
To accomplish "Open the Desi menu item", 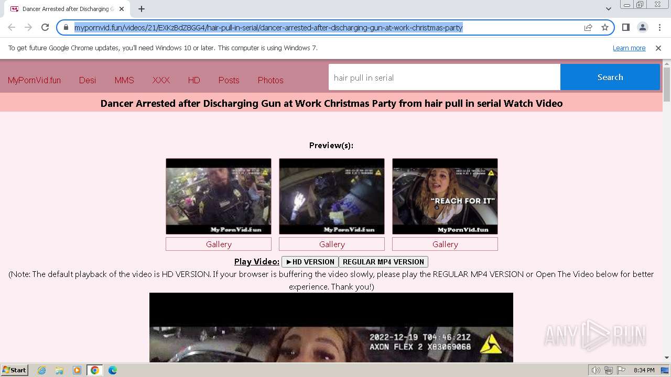I will (x=88, y=80).
